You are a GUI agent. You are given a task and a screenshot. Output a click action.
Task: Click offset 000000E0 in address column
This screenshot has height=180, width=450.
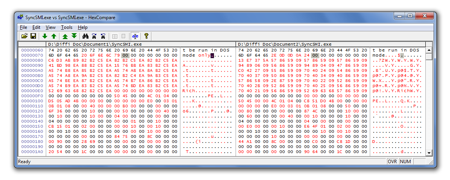(32, 91)
